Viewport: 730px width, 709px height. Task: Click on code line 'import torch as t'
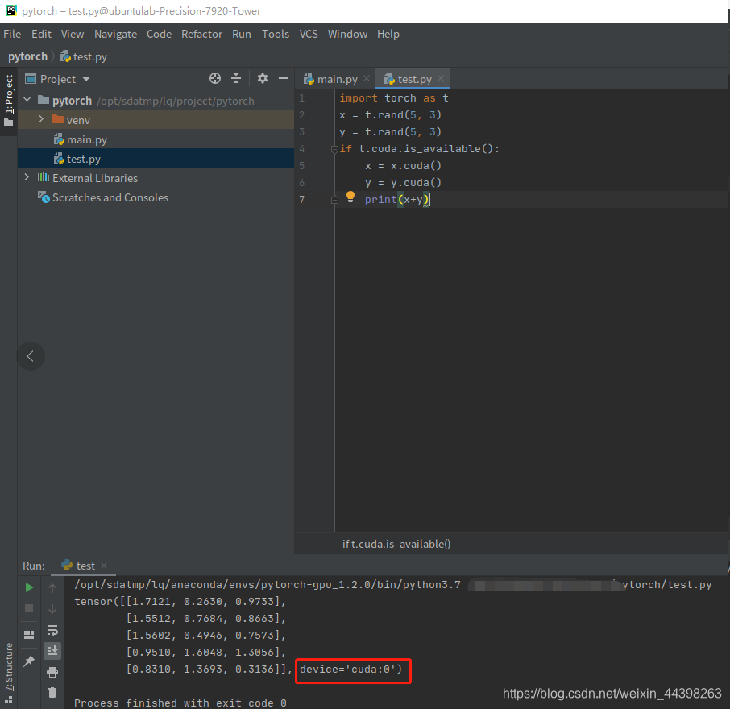click(x=393, y=98)
